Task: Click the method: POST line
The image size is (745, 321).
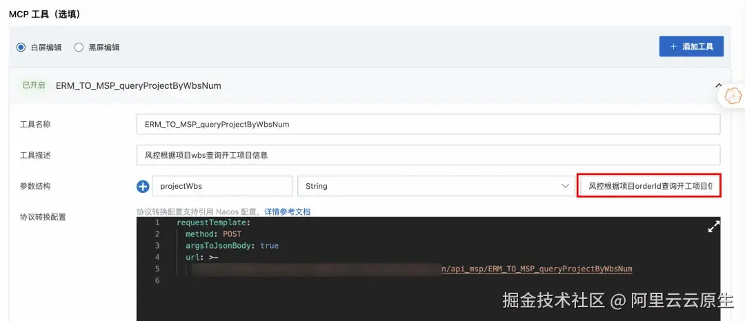Action: 213,234
